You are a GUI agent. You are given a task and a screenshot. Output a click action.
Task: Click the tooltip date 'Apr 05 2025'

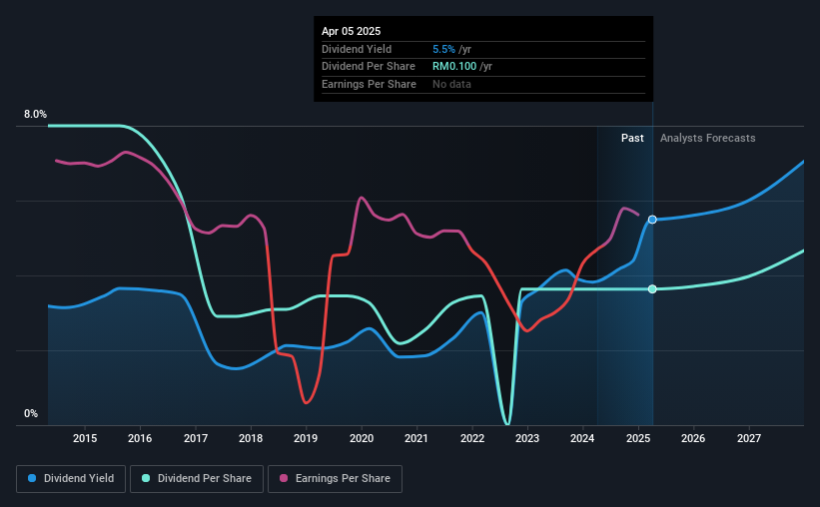pos(351,31)
